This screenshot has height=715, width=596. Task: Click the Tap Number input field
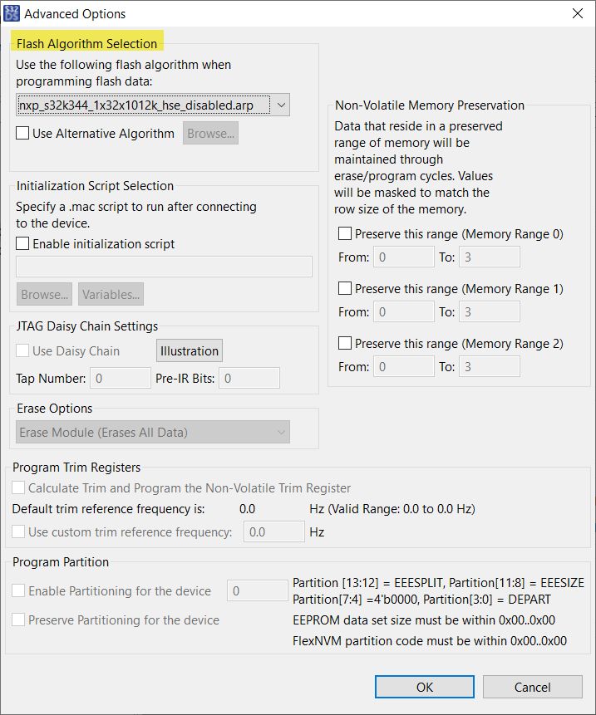pyautogui.click(x=120, y=378)
